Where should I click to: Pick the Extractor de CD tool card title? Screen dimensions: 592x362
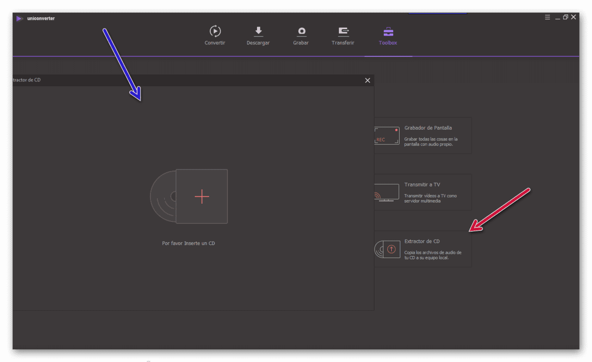pos(422,241)
